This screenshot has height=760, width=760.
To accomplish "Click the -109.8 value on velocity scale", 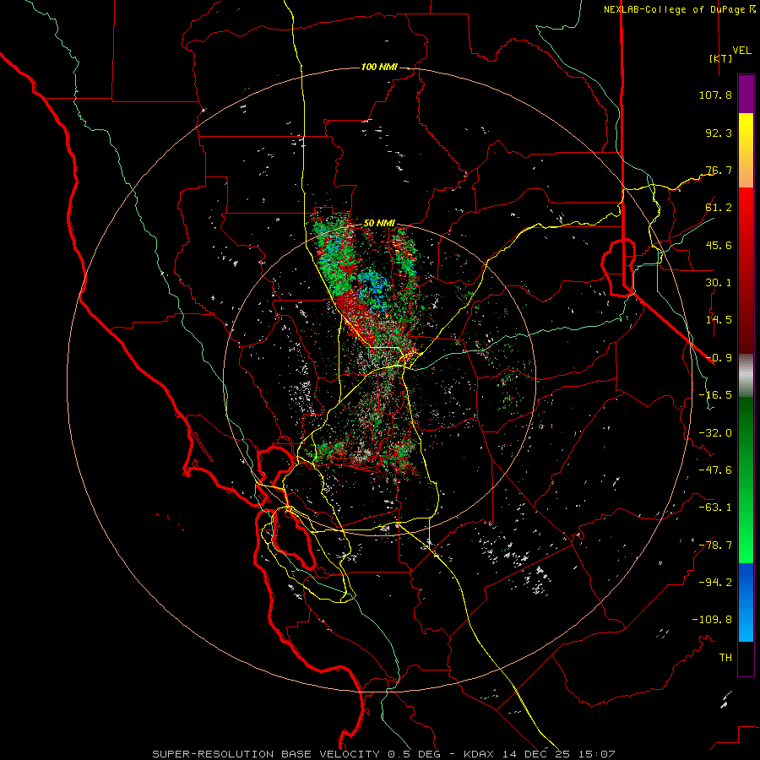I will 712,620.
